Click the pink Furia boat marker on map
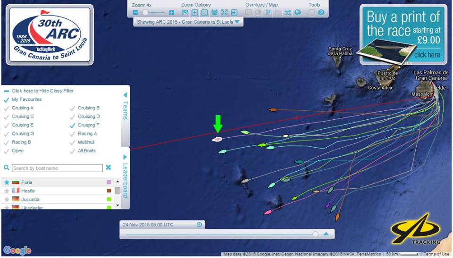 pyautogui.click(x=217, y=139)
